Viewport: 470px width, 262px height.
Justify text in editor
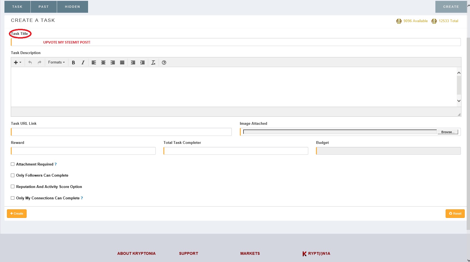point(122,62)
